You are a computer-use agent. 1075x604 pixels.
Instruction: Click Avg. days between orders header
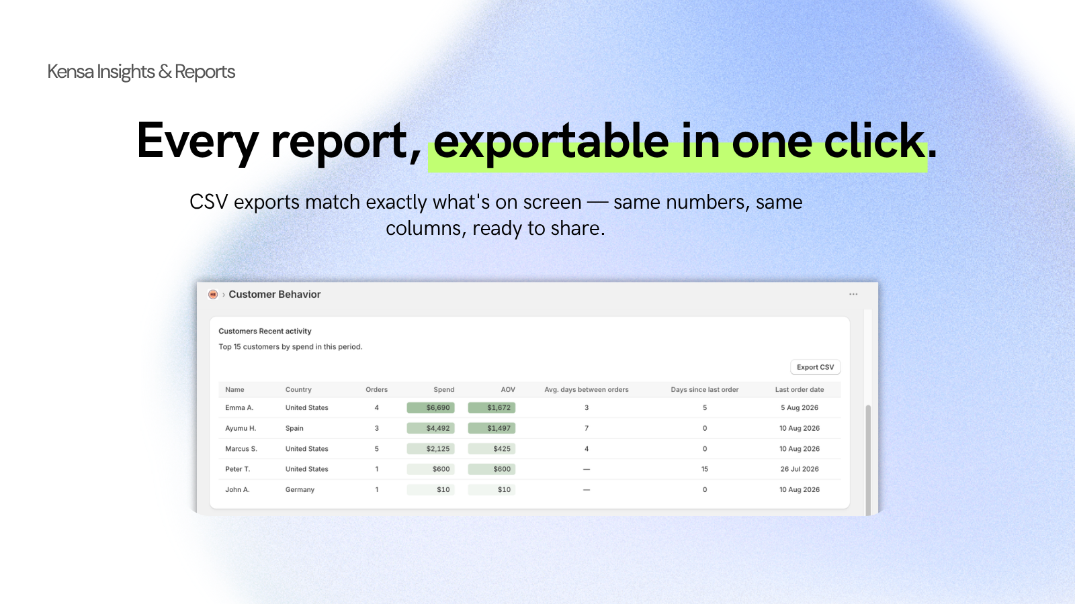tap(587, 389)
